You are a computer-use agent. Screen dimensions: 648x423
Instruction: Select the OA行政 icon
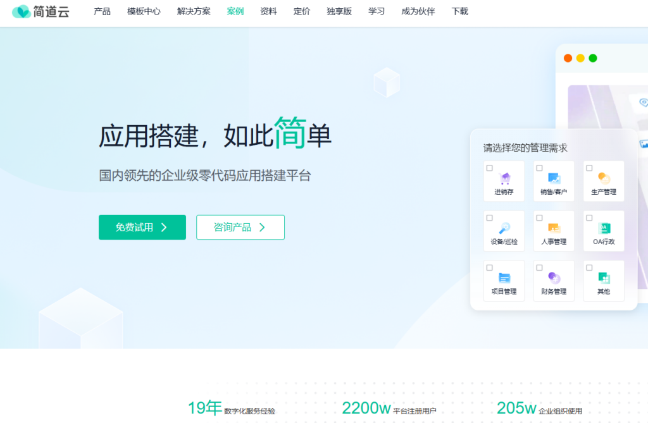(x=604, y=228)
